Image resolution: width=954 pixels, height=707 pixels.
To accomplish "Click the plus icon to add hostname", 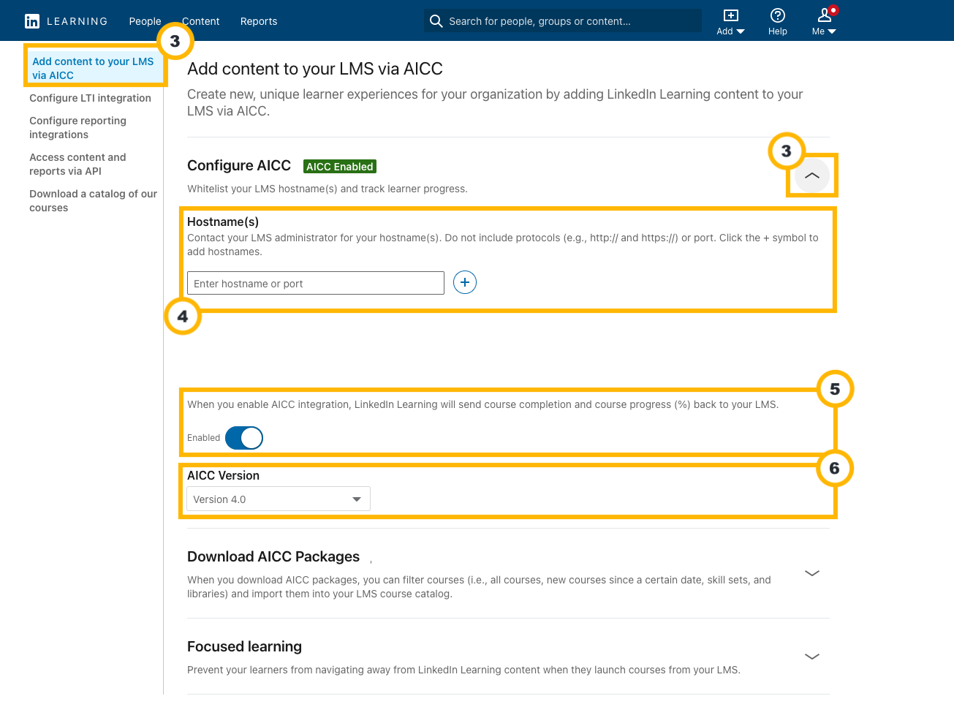I will pyautogui.click(x=465, y=282).
